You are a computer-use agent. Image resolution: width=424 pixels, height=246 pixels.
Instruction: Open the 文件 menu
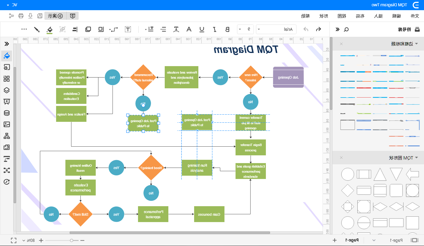coord(415,16)
